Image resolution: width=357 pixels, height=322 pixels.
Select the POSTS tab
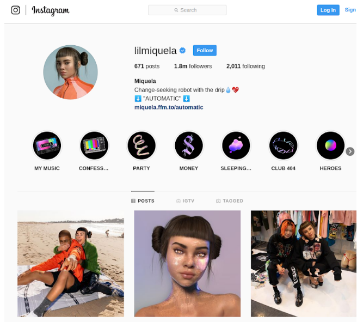click(143, 201)
